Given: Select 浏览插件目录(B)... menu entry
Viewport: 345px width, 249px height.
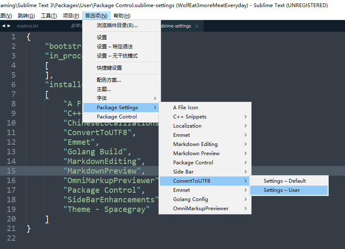Looking at the screenshot, I should (121, 25).
